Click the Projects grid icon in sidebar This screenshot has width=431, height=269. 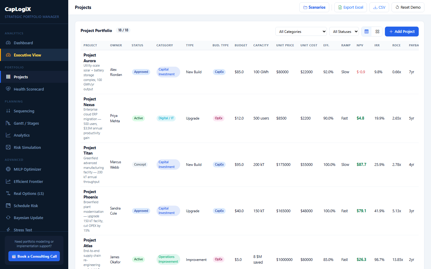8,77
